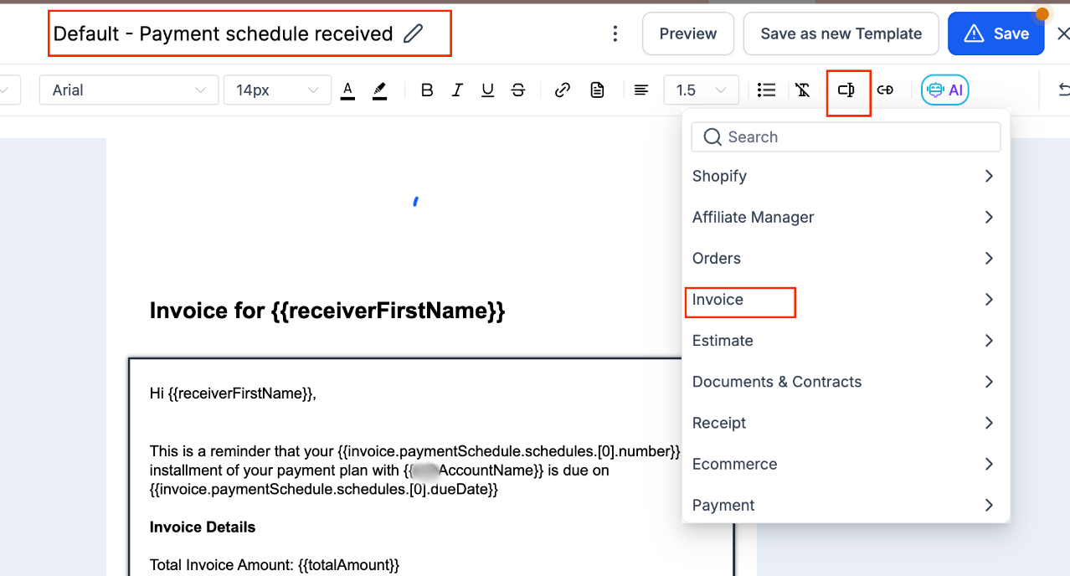Open the 1.5 line height dropdown
1070x576 pixels.
click(701, 90)
